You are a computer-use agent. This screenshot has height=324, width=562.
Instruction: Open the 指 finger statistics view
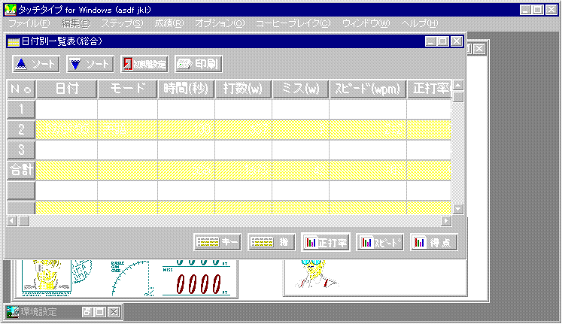click(x=272, y=242)
